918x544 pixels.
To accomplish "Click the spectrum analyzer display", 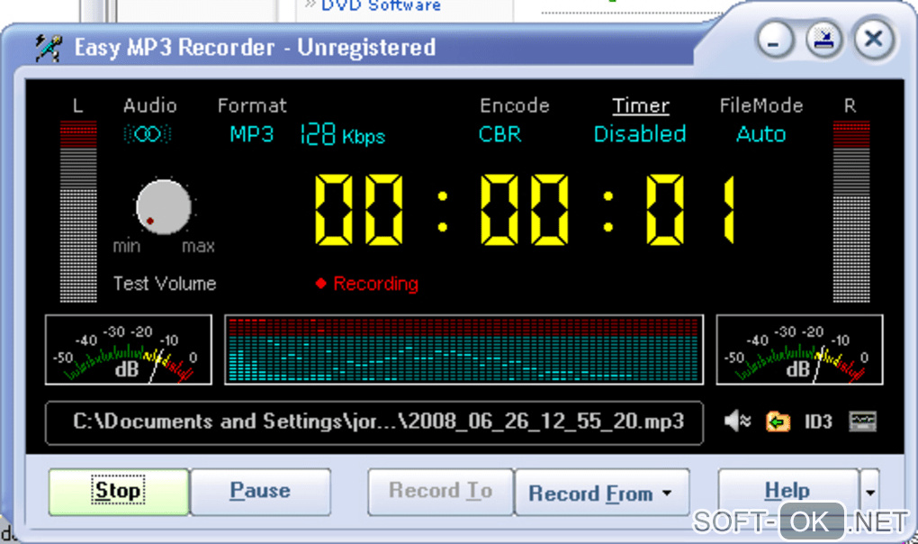I will [x=463, y=349].
